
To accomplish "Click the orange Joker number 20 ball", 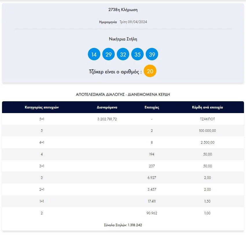I will [150, 71].
